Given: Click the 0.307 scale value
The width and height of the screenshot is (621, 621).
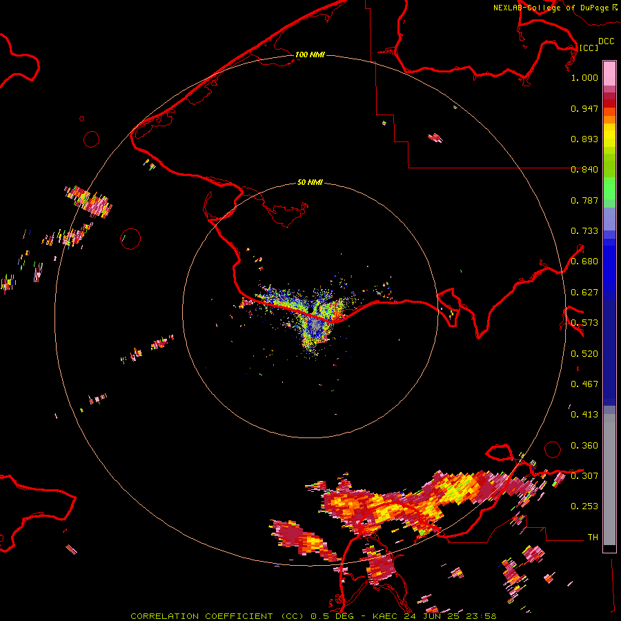Looking at the screenshot, I should coord(584,476).
